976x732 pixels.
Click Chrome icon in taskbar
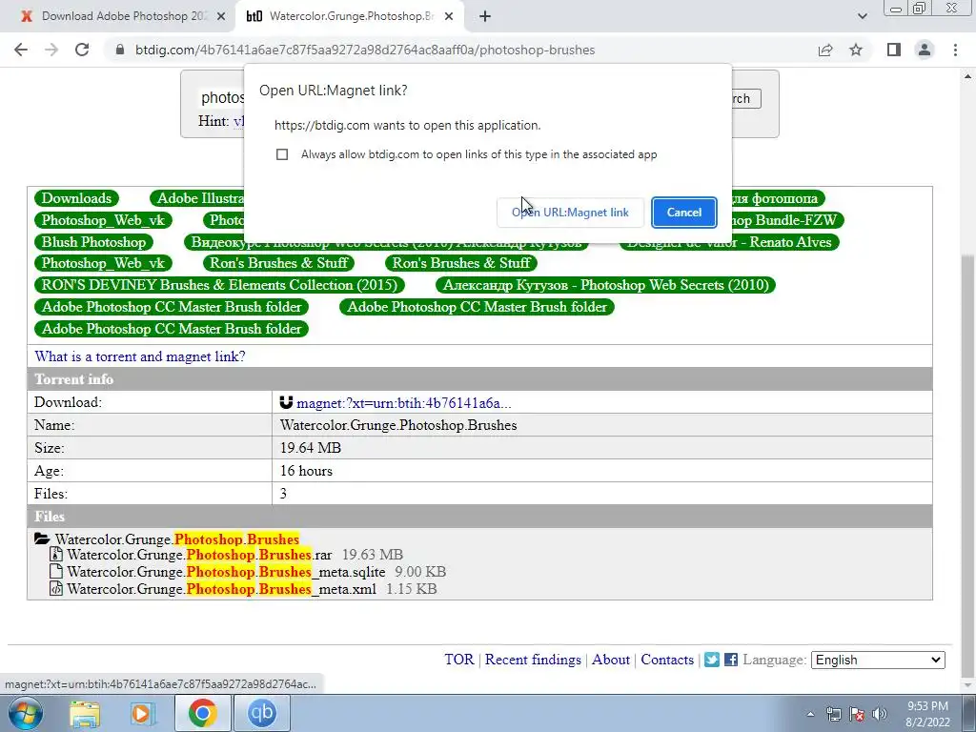pos(202,713)
